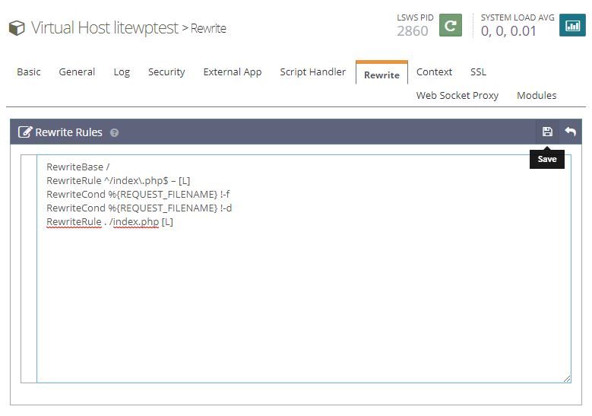Click the Virtual Host cube icon

coord(17,28)
